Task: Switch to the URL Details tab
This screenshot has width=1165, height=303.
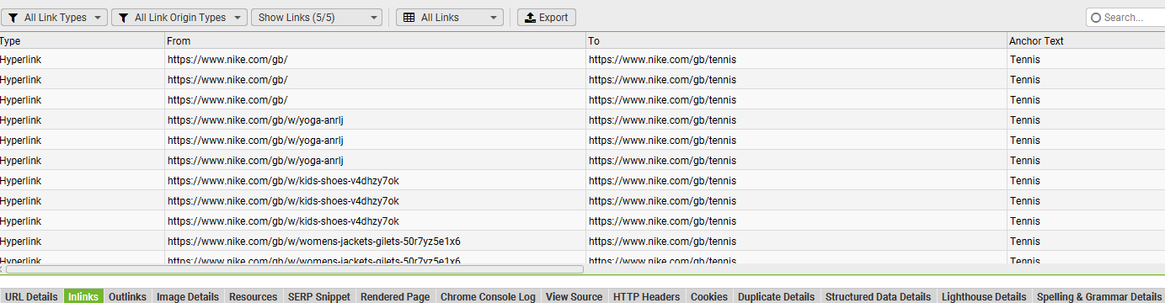Action: (31, 296)
